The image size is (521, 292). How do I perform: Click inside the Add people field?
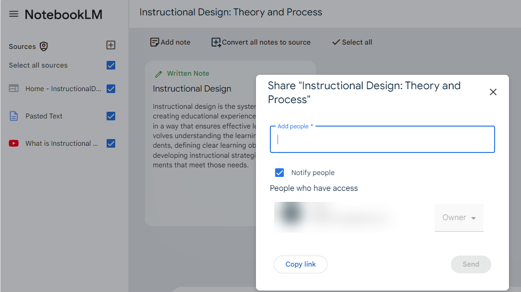pyautogui.click(x=382, y=140)
